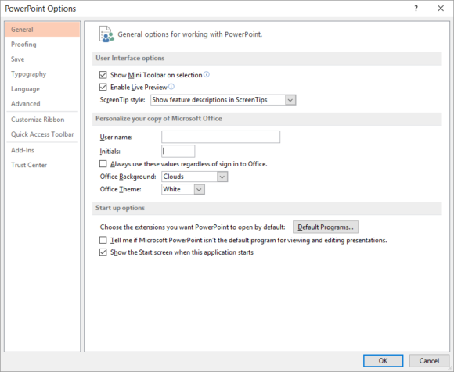Click the Default Programs... button
Screen dimensions: 454x372
326,227
